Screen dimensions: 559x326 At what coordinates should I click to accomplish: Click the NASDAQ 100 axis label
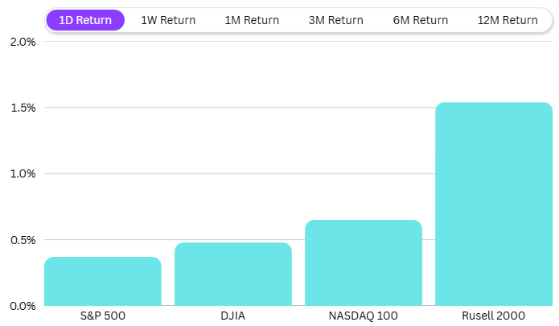tap(364, 316)
